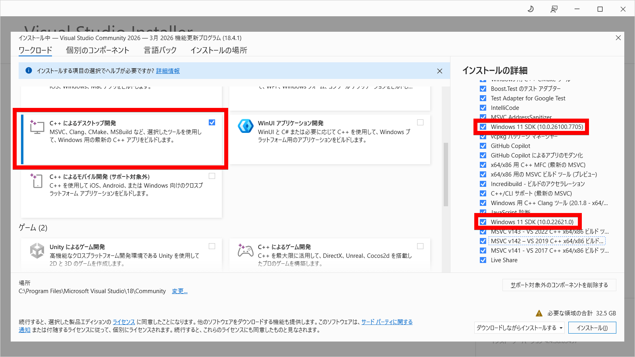Open the feedback icon in title bar
The height and width of the screenshot is (357, 635).
click(x=554, y=9)
